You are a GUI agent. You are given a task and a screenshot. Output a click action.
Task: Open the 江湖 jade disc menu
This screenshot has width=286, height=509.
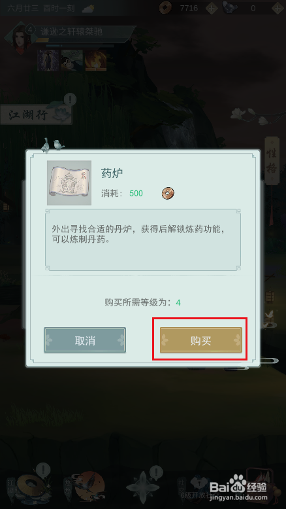click(x=31, y=485)
